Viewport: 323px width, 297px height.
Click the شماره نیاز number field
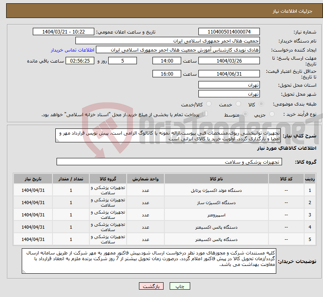tap(229, 32)
